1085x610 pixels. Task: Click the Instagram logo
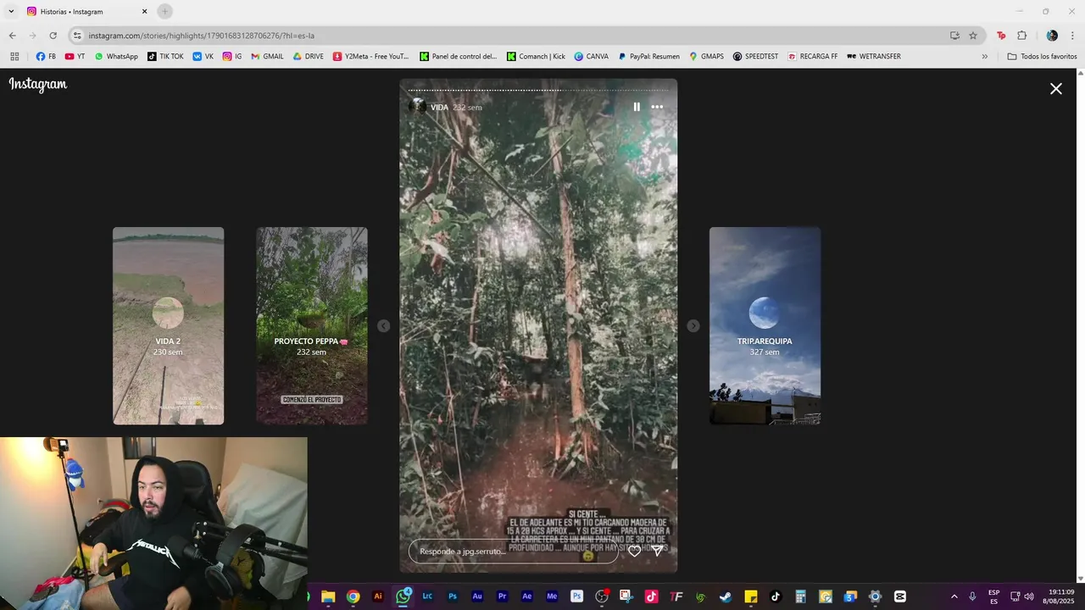coord(38,84)
